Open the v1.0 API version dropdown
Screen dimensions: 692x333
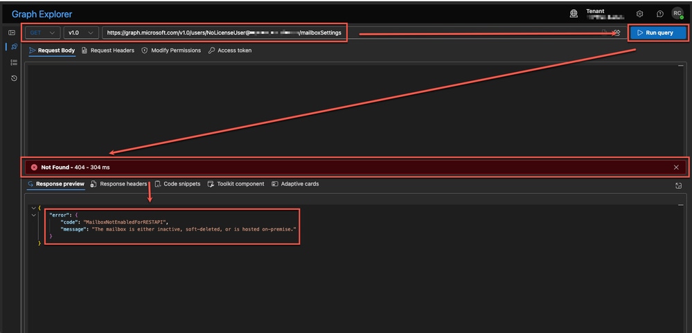81,33
